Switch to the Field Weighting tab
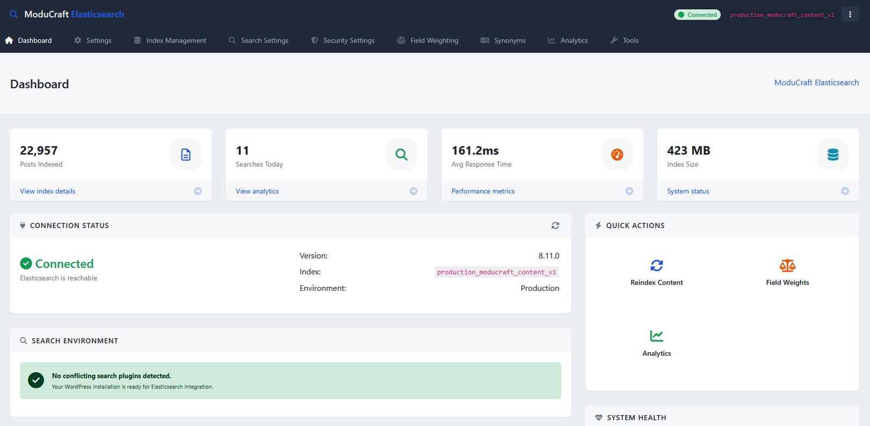Screen dimensions: 870x426 click(428, 40)
